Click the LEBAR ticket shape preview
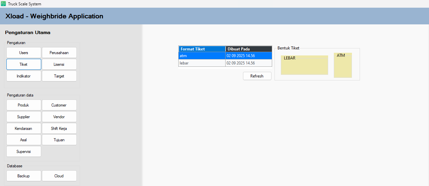 304,65
